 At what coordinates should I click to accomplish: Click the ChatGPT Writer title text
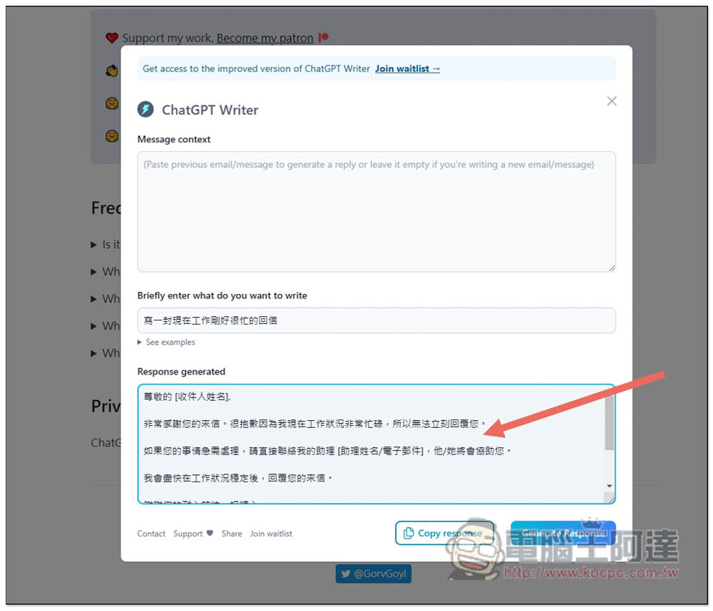(210, 110)
